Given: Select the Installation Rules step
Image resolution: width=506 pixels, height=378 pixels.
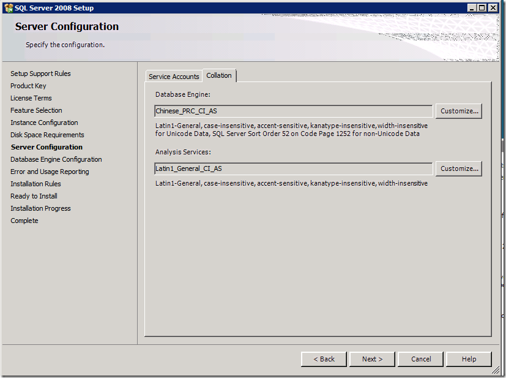Looking at the screenshot, I should 35,184.
